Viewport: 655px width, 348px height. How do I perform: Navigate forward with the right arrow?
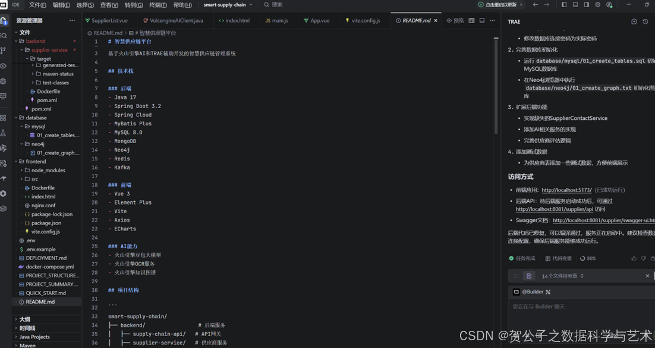pyautogui.click(x=547, y=5)
